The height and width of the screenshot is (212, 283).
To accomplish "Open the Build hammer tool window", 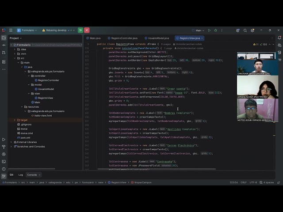I will (4, 147).
